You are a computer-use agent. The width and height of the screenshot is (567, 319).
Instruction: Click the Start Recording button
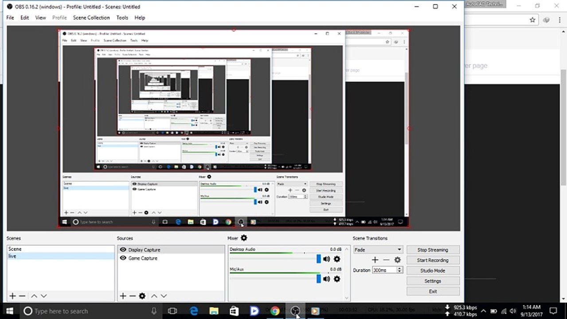[x=433, y=260]
